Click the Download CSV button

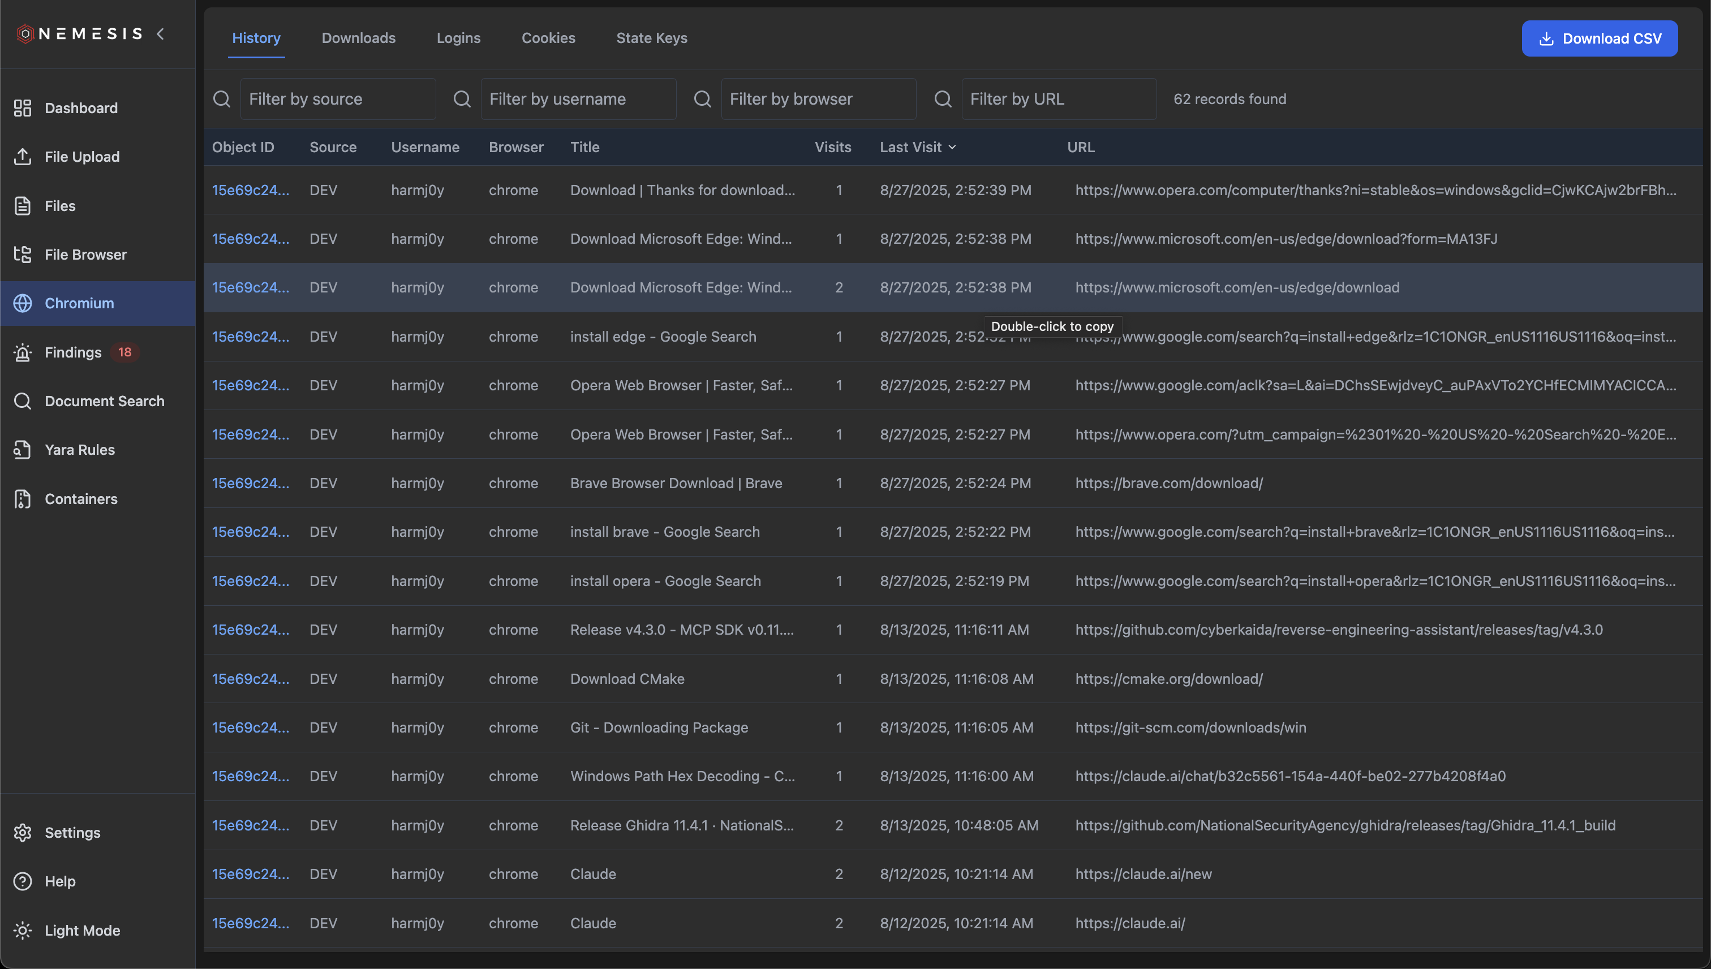pos(1600,38)
